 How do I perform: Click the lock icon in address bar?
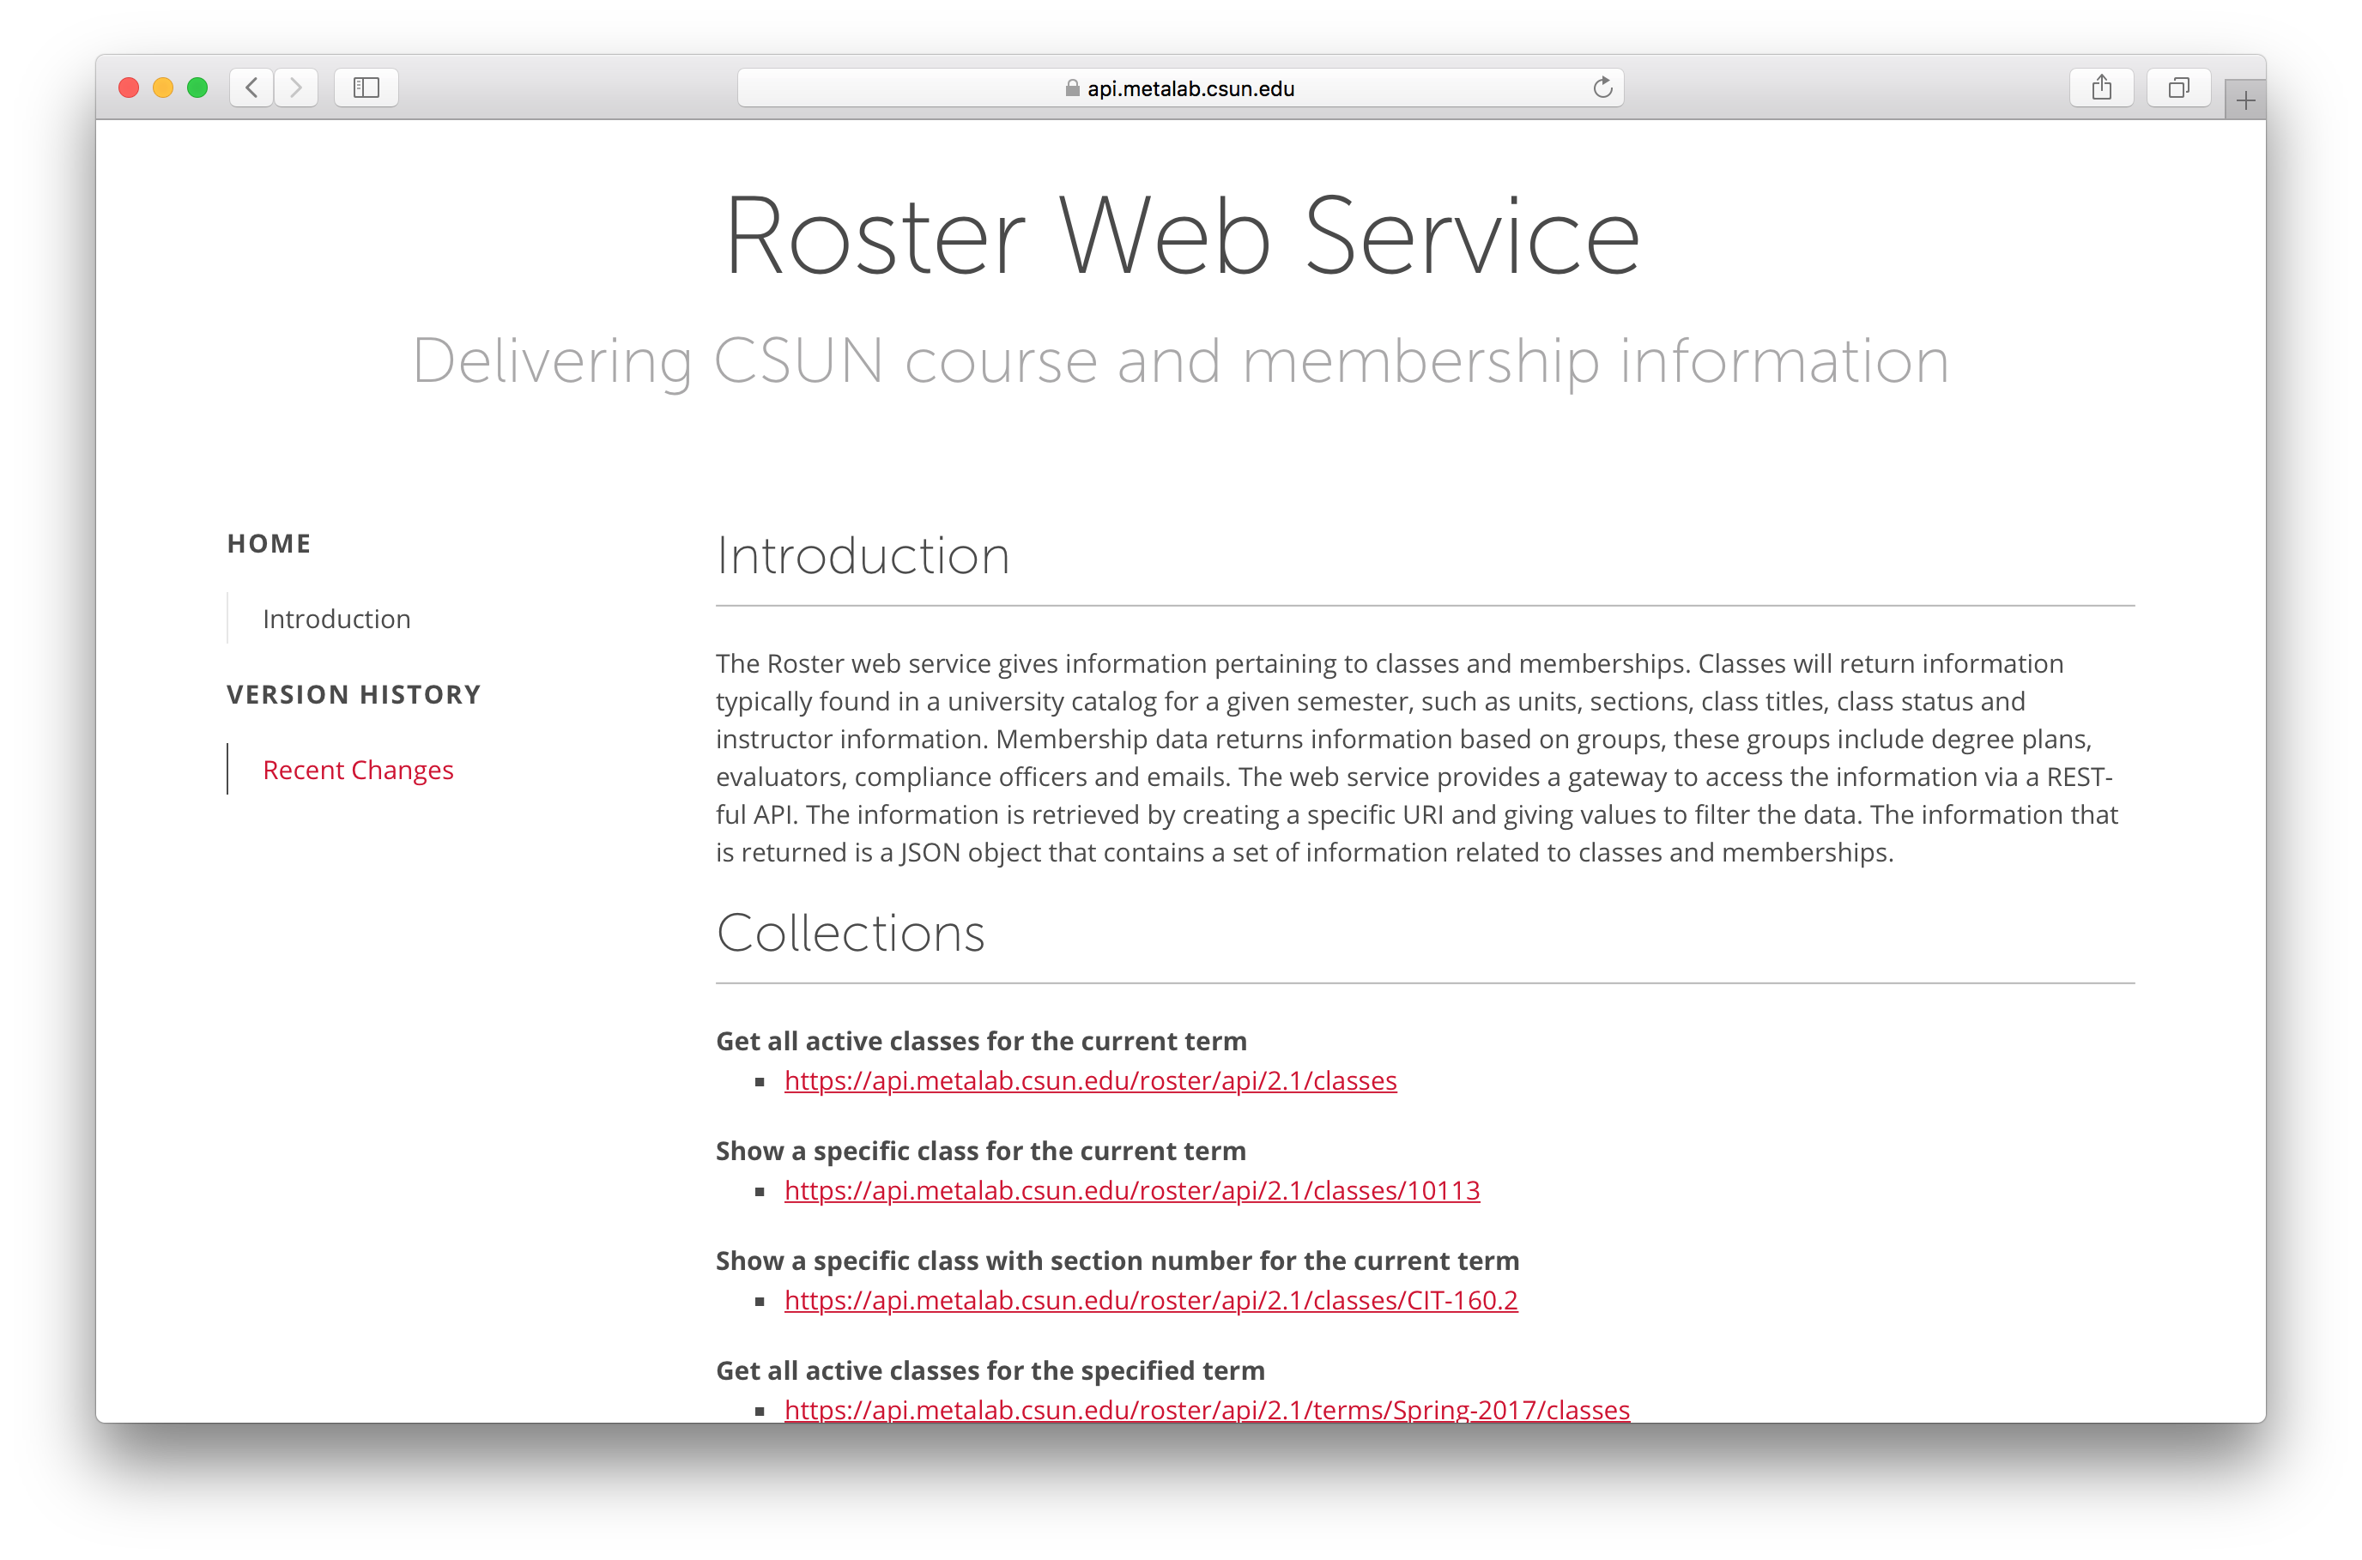click(x=1071, y=88)
